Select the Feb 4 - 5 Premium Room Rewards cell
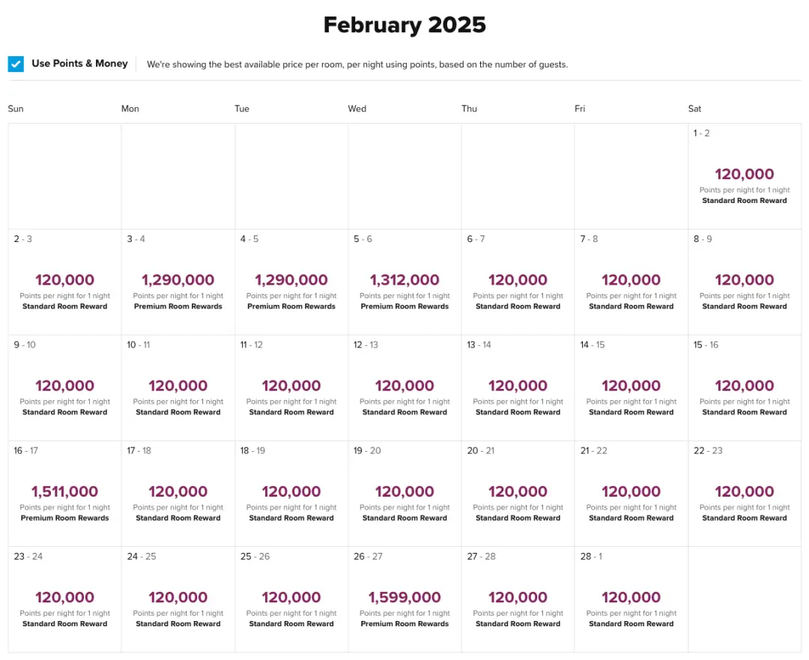The image size is (809, 660). click(291, 283)
